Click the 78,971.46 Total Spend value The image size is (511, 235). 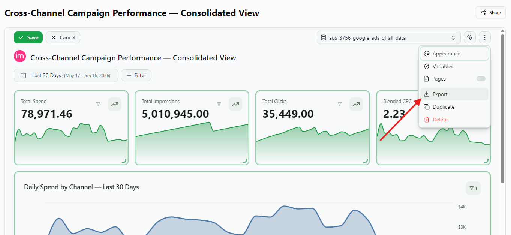(46, 114)
